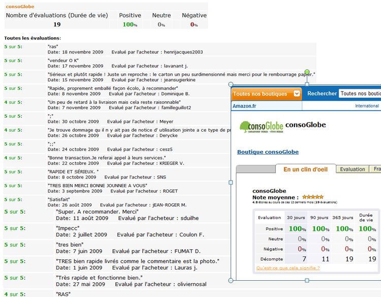Click the Durée de vie column header

pyautogui.click(x=366, y=218)
